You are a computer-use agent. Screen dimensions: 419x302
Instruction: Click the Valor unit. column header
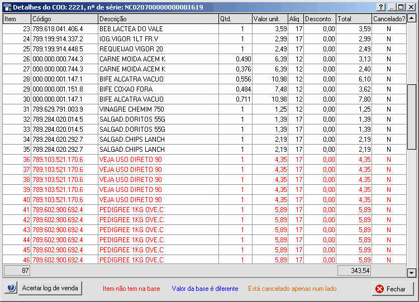click(270, 19)
